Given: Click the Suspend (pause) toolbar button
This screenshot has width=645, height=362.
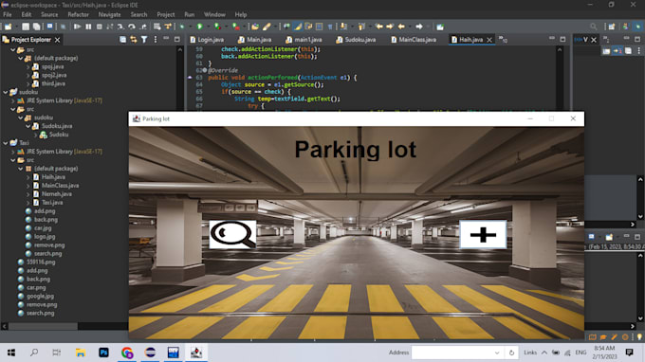Looking at the screenshot, I should (x=88, y=27).
